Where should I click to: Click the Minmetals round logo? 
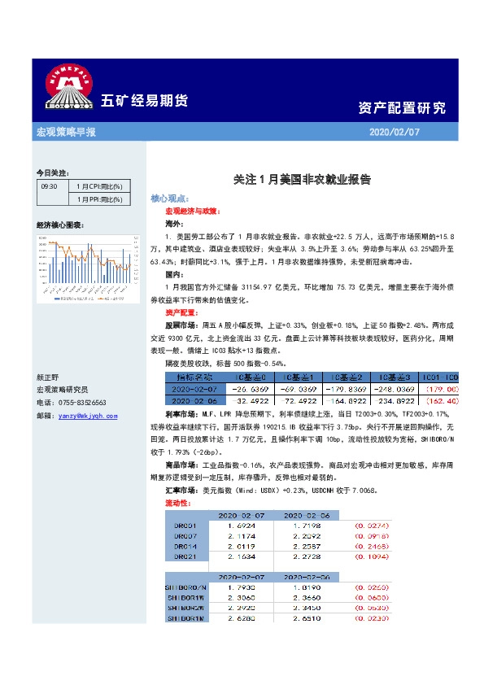pos(69,86)
